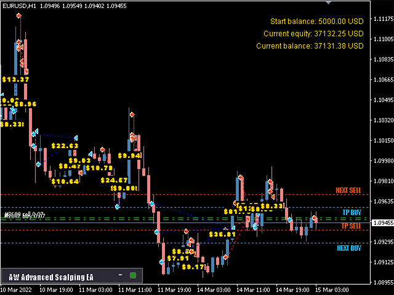This screenshot has height=295, width=394.
Task: Click the $22.63 profit label
Action: [65, 146]
